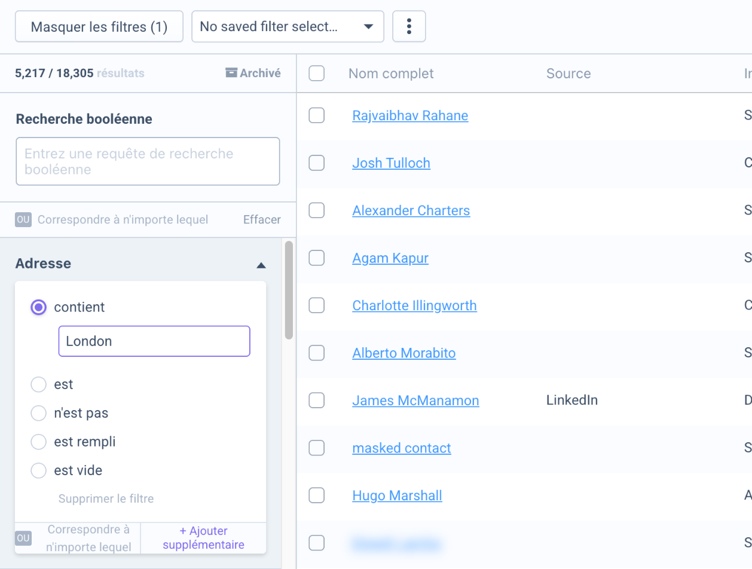
Task: Open Rajvaibhav Rahane's profile link
Action: click(x=410, y=115)
